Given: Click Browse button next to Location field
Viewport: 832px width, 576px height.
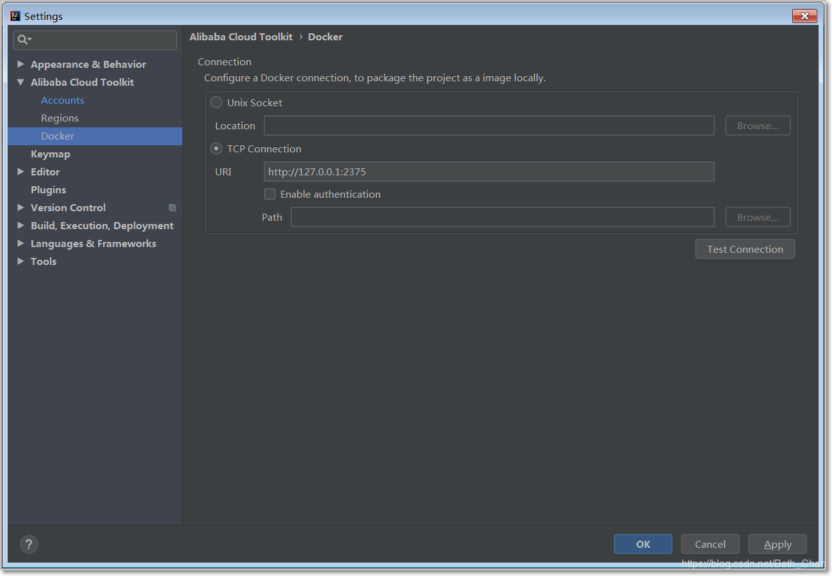Looking at the screenshot, I should [x=758, y=125].
